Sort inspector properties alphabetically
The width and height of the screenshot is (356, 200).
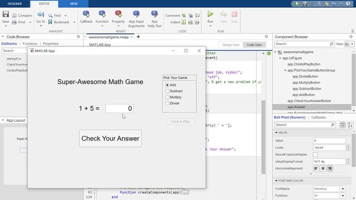(350, 124)
